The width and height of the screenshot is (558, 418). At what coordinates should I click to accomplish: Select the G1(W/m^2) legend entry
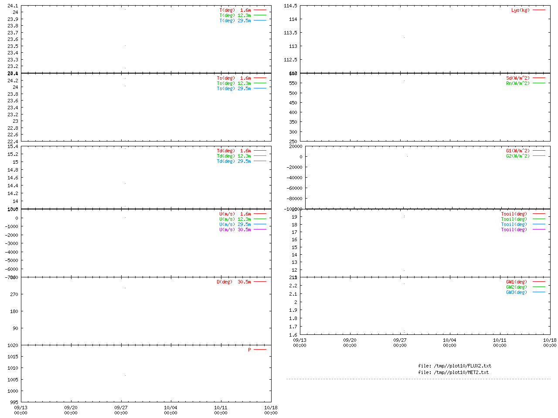(517, 151)
